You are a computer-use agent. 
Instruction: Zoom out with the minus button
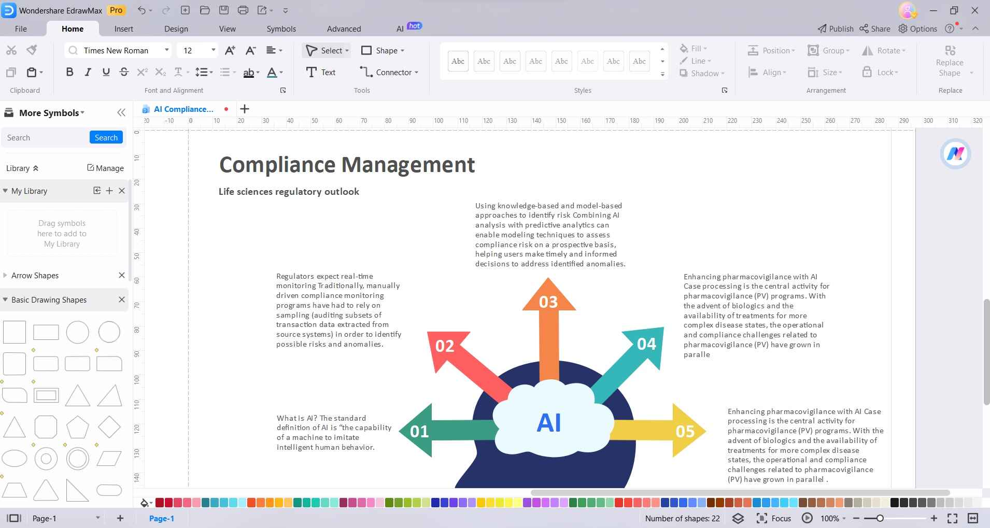tap(856, 518)
